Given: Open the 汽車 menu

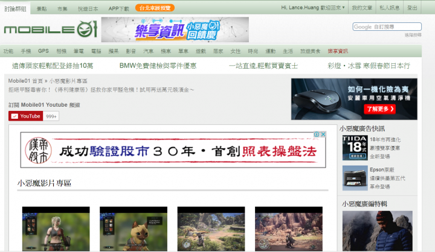Looking at the screenshot, I should [x=149, y=51].
